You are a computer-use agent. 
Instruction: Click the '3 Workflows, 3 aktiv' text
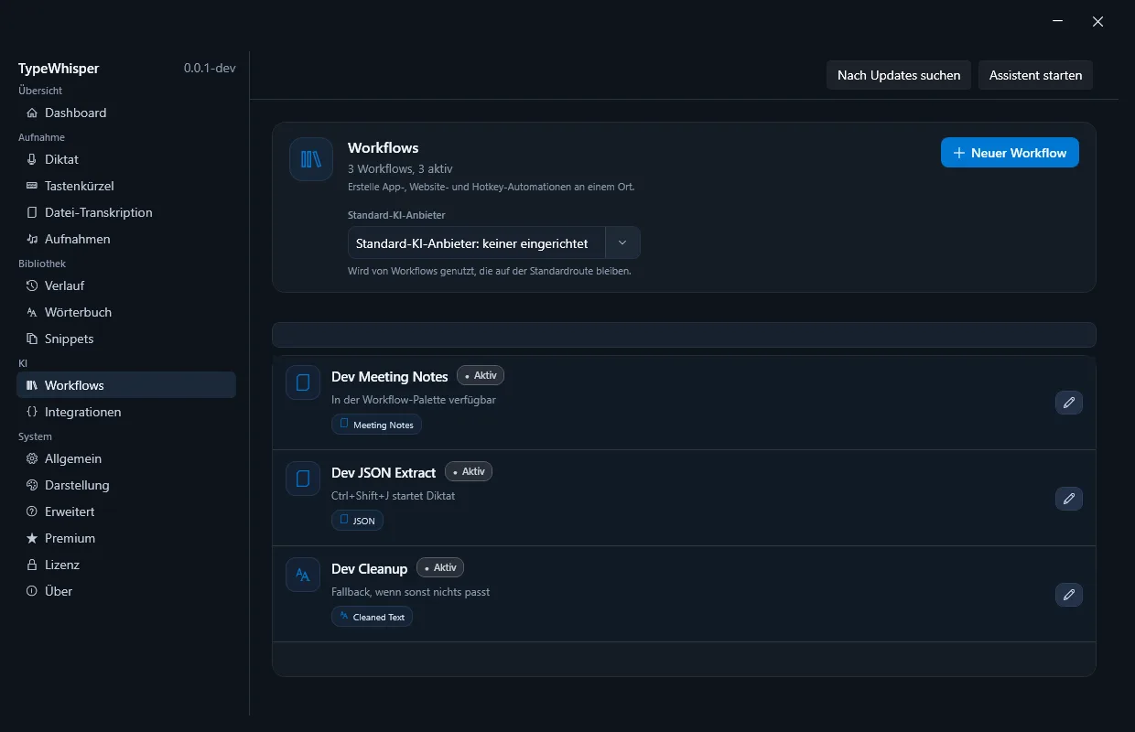[400, 169]
